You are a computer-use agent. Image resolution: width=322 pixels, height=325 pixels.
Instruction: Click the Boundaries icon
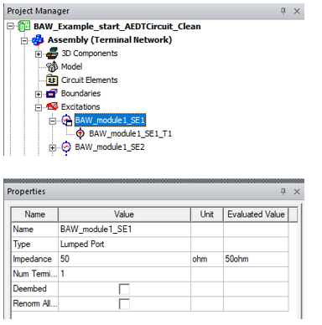pyautogui.click(x=52, y=94)
